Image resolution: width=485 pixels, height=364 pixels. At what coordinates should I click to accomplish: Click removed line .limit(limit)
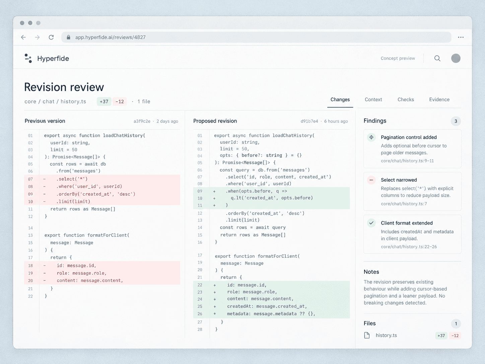click(x=102, y=201)
